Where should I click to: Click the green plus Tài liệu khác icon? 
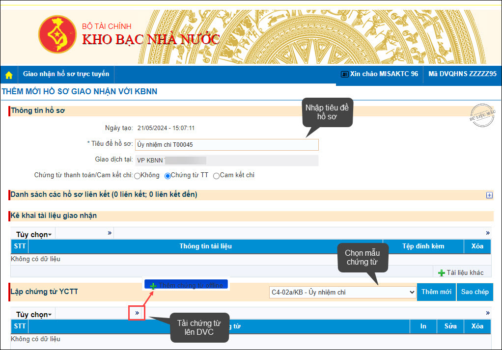441,273
